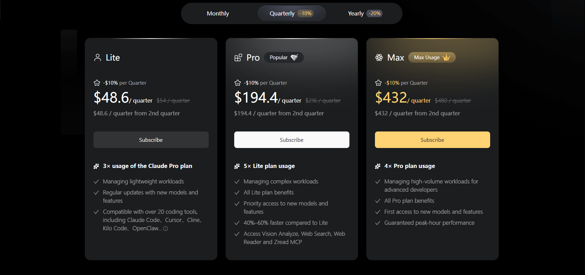Click the -20% yearly discount badge
The height and width of the screenshot is (275, 585).
click(x=375, y=13)
